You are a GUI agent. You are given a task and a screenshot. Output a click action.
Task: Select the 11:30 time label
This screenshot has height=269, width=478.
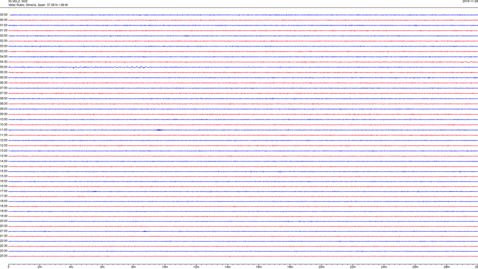pyautogui.click(x=3, y=135)
